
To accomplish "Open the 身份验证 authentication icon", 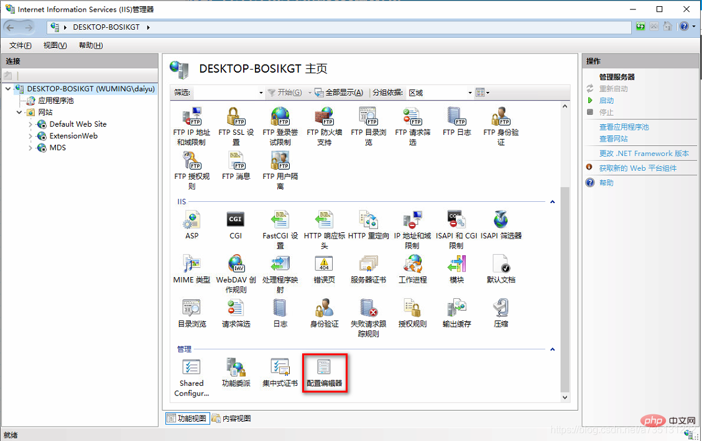I will click(324, 313).
